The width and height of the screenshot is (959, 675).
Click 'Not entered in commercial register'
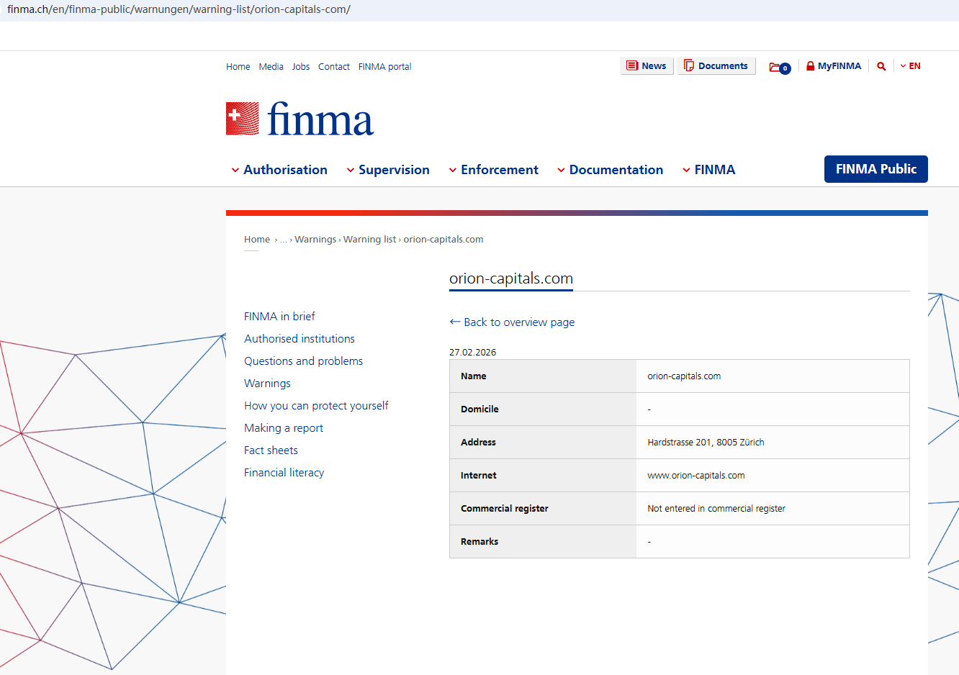(716, 509)
